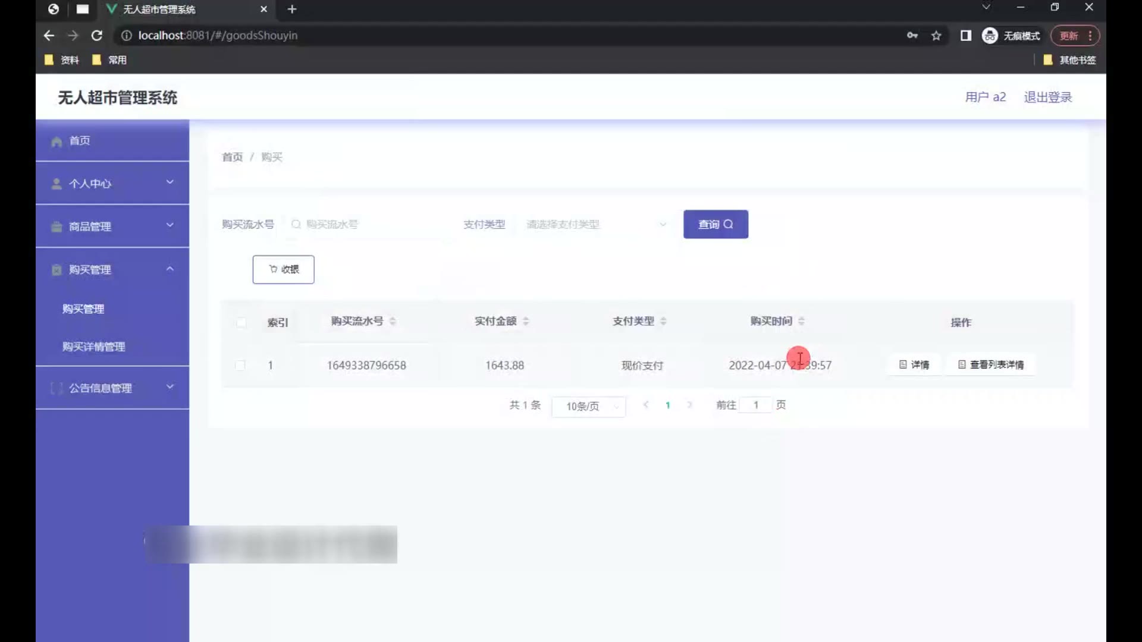
Task: Click the home icon in sidebar
Action: [x=57, y=141]
